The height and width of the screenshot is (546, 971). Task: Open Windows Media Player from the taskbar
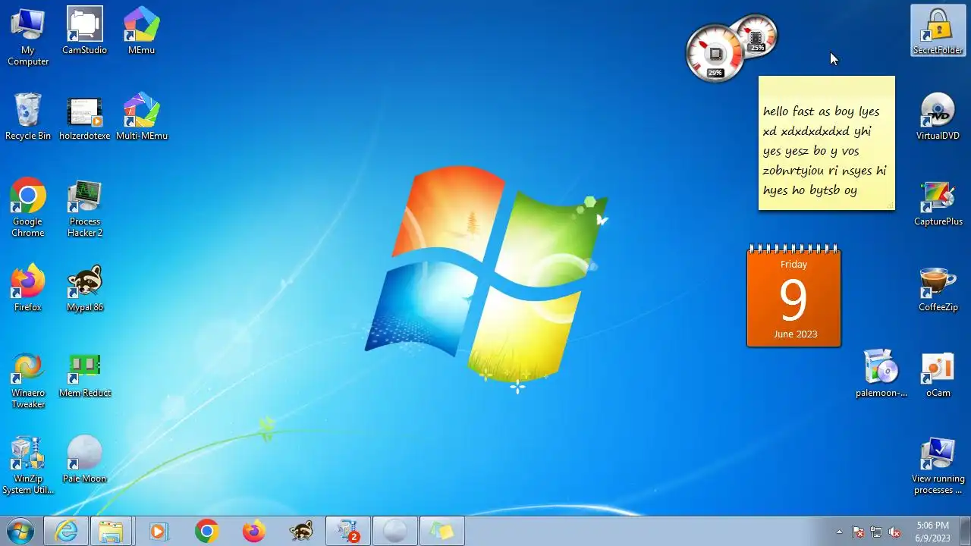tap(159, 532)
